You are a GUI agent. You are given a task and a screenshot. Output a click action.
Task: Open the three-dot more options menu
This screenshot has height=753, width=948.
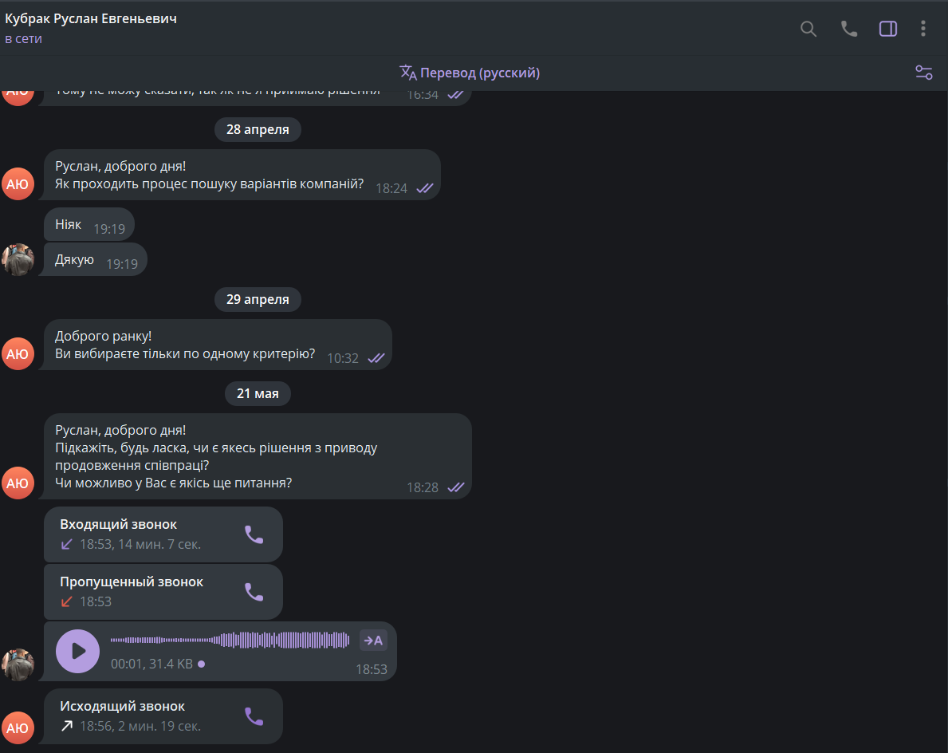click(x=922, y=29)
